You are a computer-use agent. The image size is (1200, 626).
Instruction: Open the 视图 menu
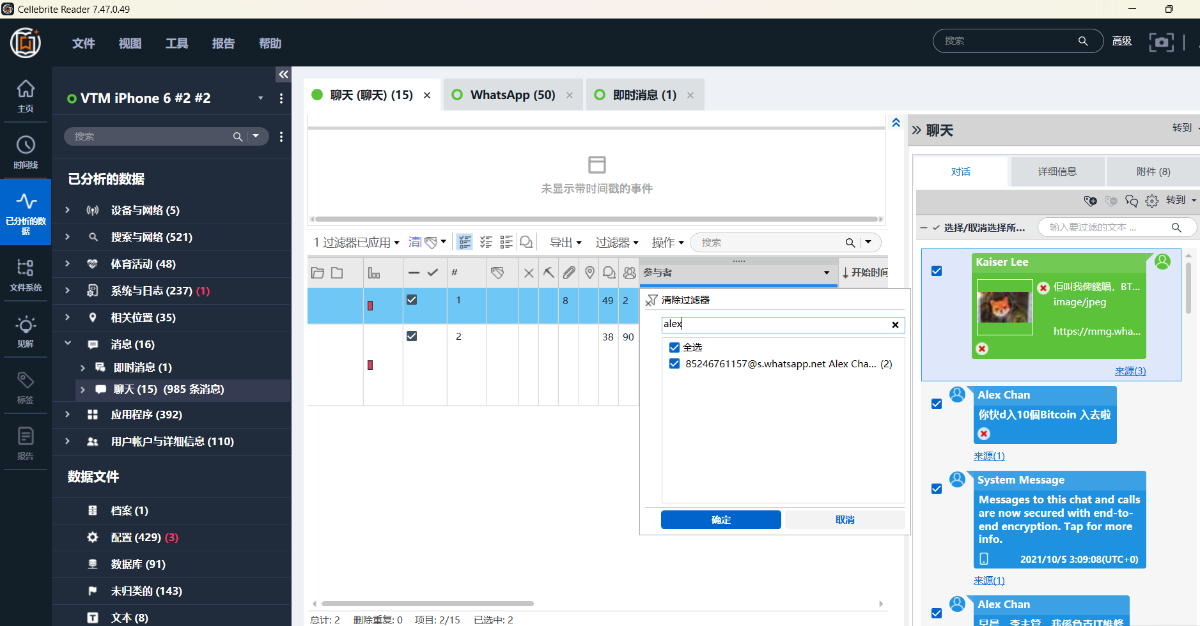[x=130, y=43]
